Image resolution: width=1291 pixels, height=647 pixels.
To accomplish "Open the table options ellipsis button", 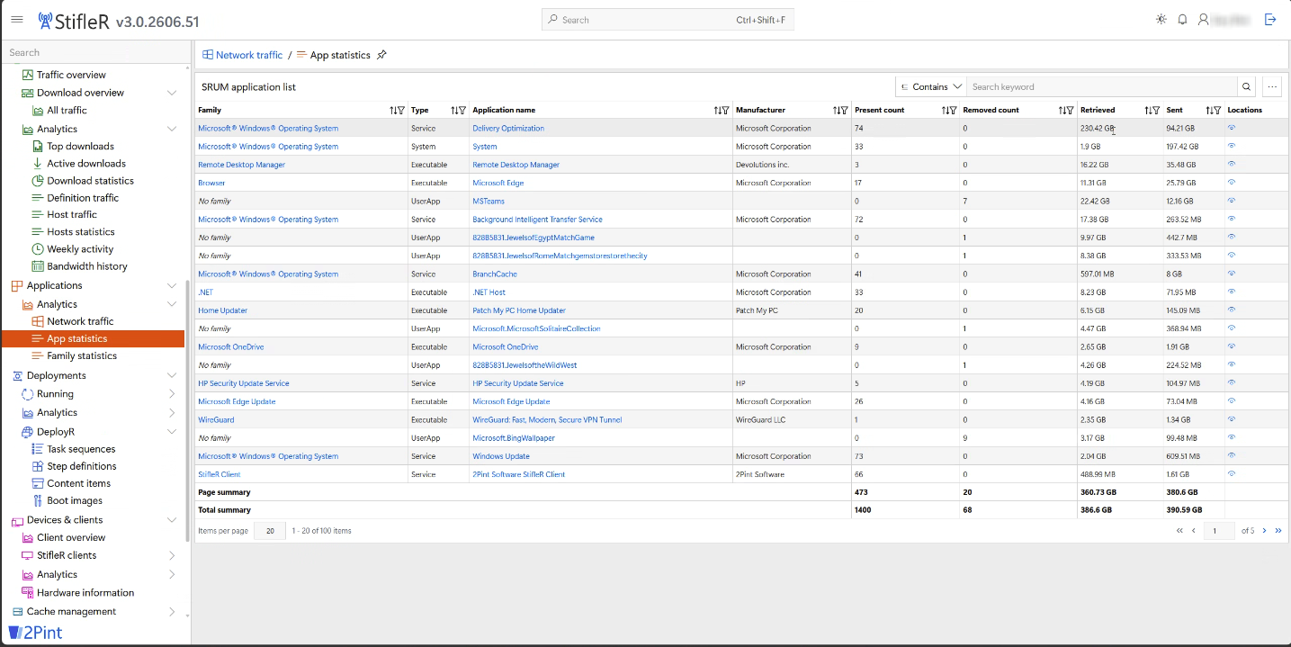I will [x=1271, y=87].
